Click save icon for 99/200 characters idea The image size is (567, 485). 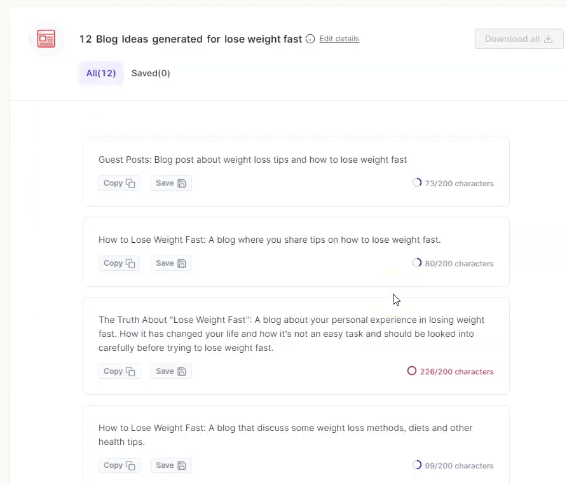click(182, 465)
